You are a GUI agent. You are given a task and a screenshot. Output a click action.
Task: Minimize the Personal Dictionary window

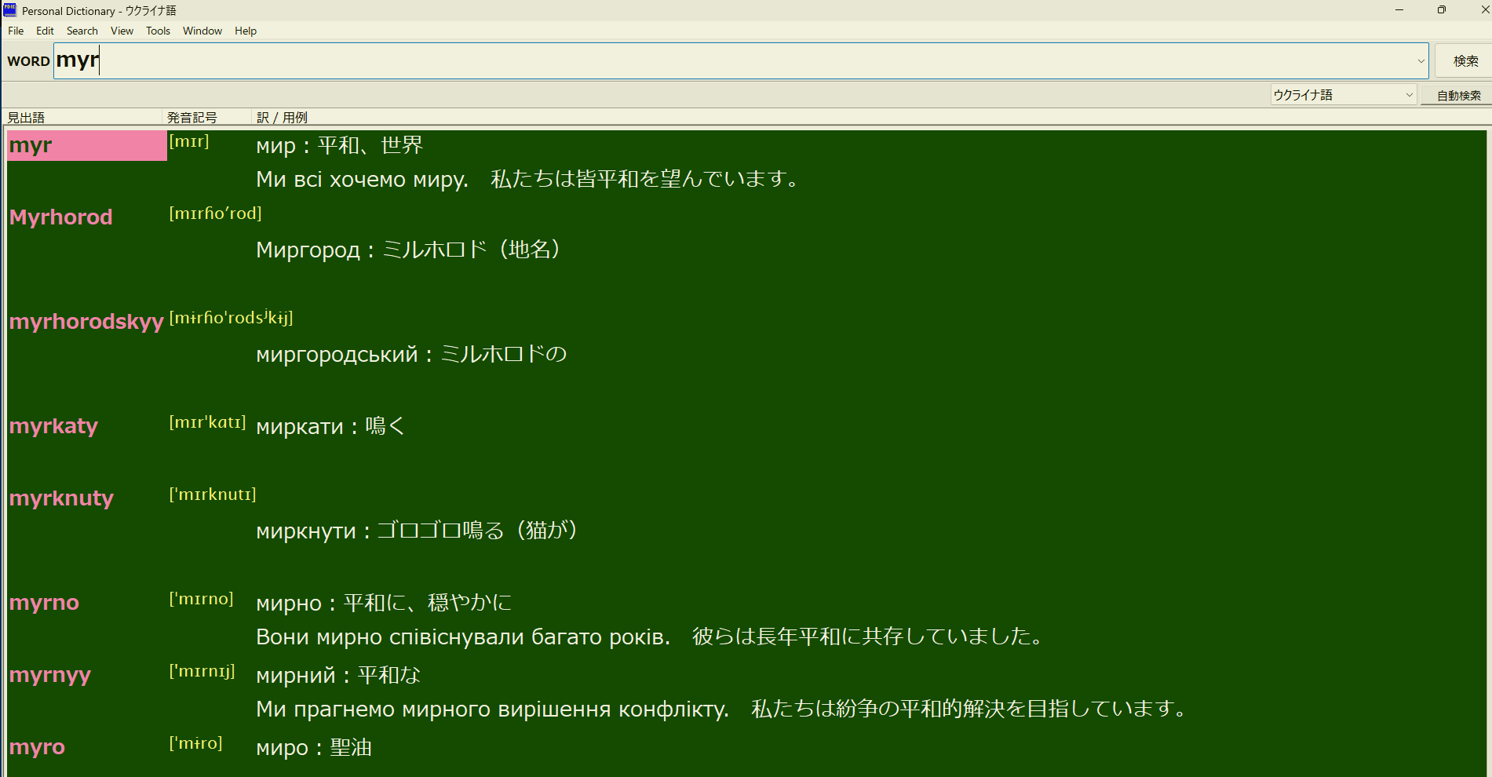(x=1399, y=10)
